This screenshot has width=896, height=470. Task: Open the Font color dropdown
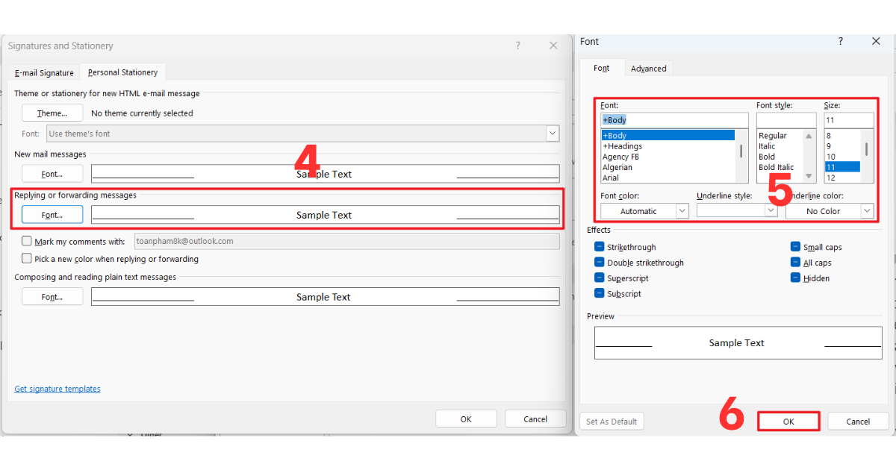[x=644, y=211]
